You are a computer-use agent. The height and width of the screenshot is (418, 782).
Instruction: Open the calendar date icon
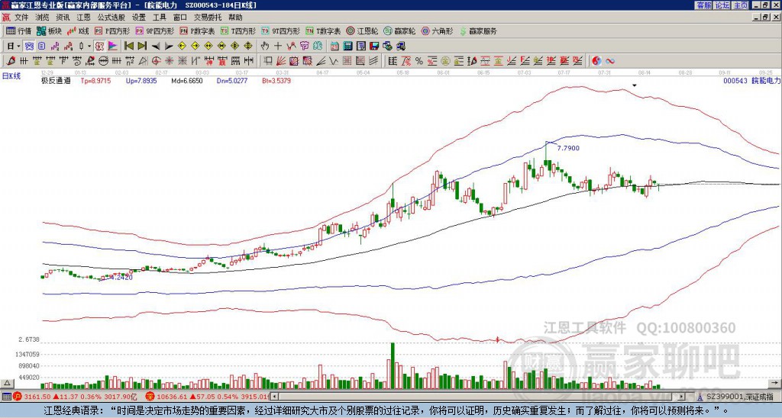[x=334, y=47]
